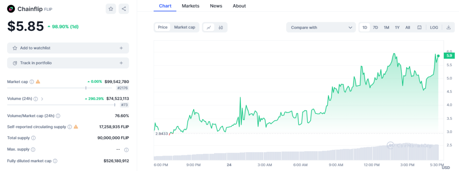
Task: Expand Volume (24h) chevron arrow
Action: click(42, 99)
